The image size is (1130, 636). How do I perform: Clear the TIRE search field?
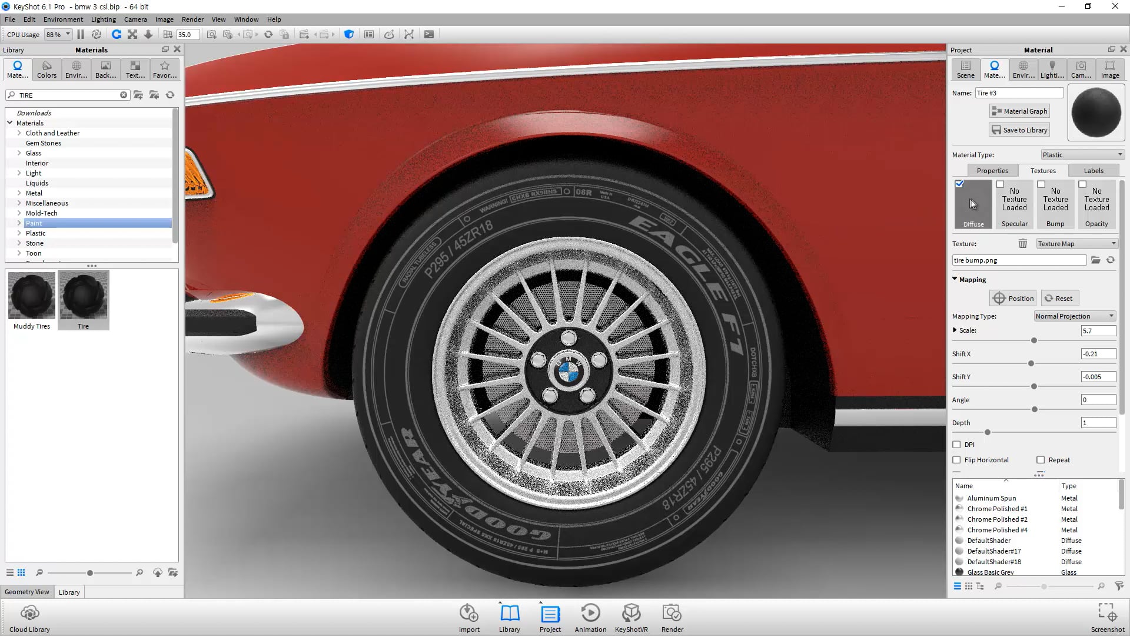click(x=124, y=95)
